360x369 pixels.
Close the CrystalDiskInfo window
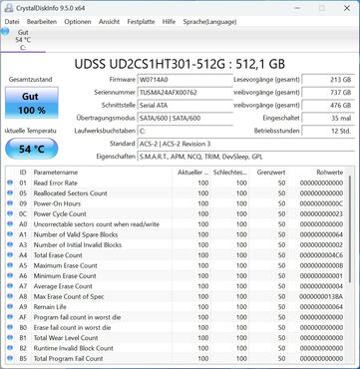point(347,8)
